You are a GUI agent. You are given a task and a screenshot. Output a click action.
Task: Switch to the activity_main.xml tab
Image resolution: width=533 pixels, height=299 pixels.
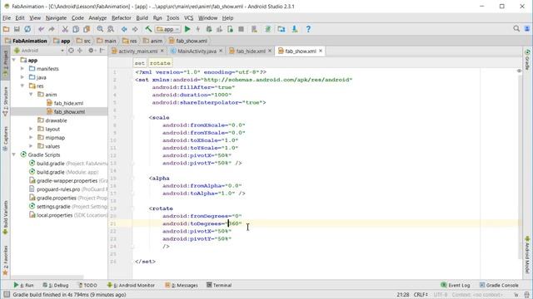pos(137,51)
